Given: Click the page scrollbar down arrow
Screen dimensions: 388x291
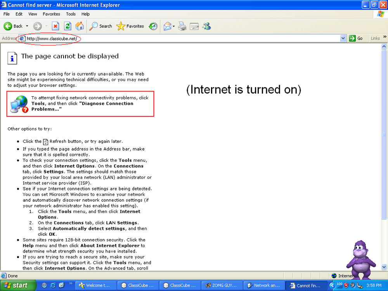Looking at the screenshot, I should pos(384,267).
